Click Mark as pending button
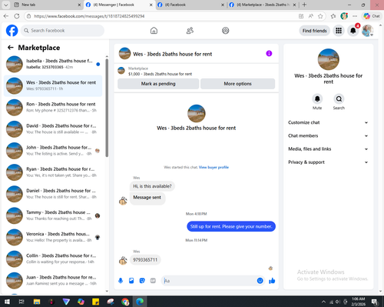This screenshot has width=384, height=307. click(x=158, y=84)
